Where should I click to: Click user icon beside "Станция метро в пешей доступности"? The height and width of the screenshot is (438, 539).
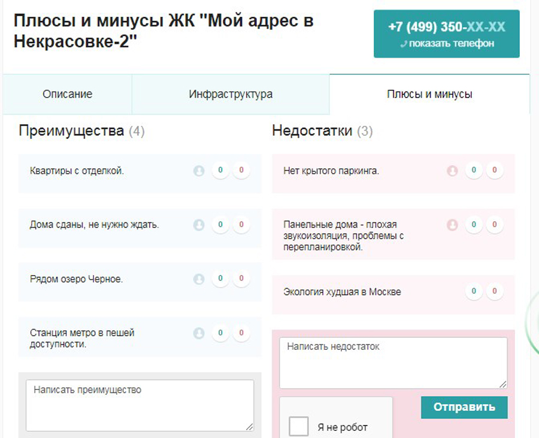tap(199, 333)
